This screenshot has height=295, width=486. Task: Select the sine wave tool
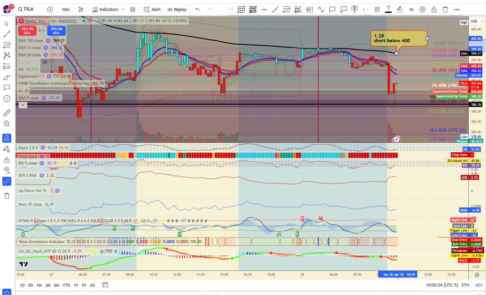pos(321,10)
